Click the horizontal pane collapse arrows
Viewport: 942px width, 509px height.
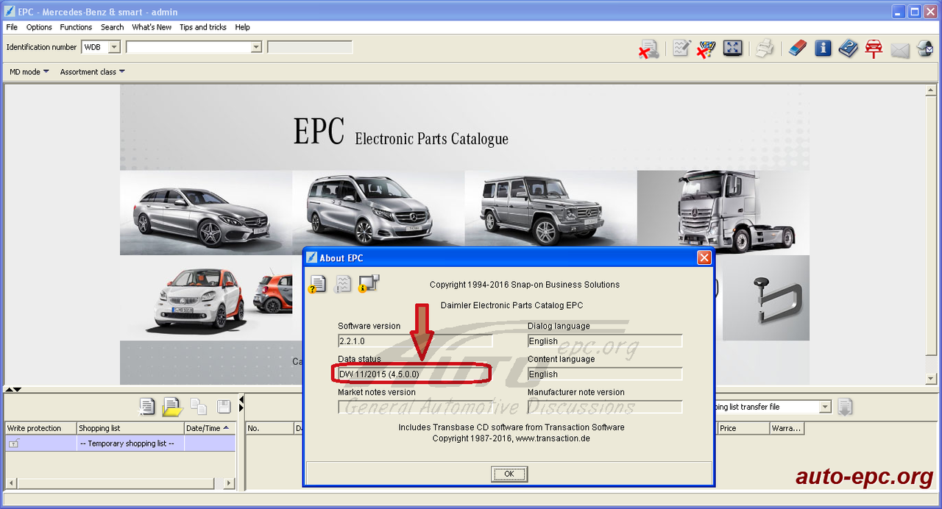pos(13,389)
